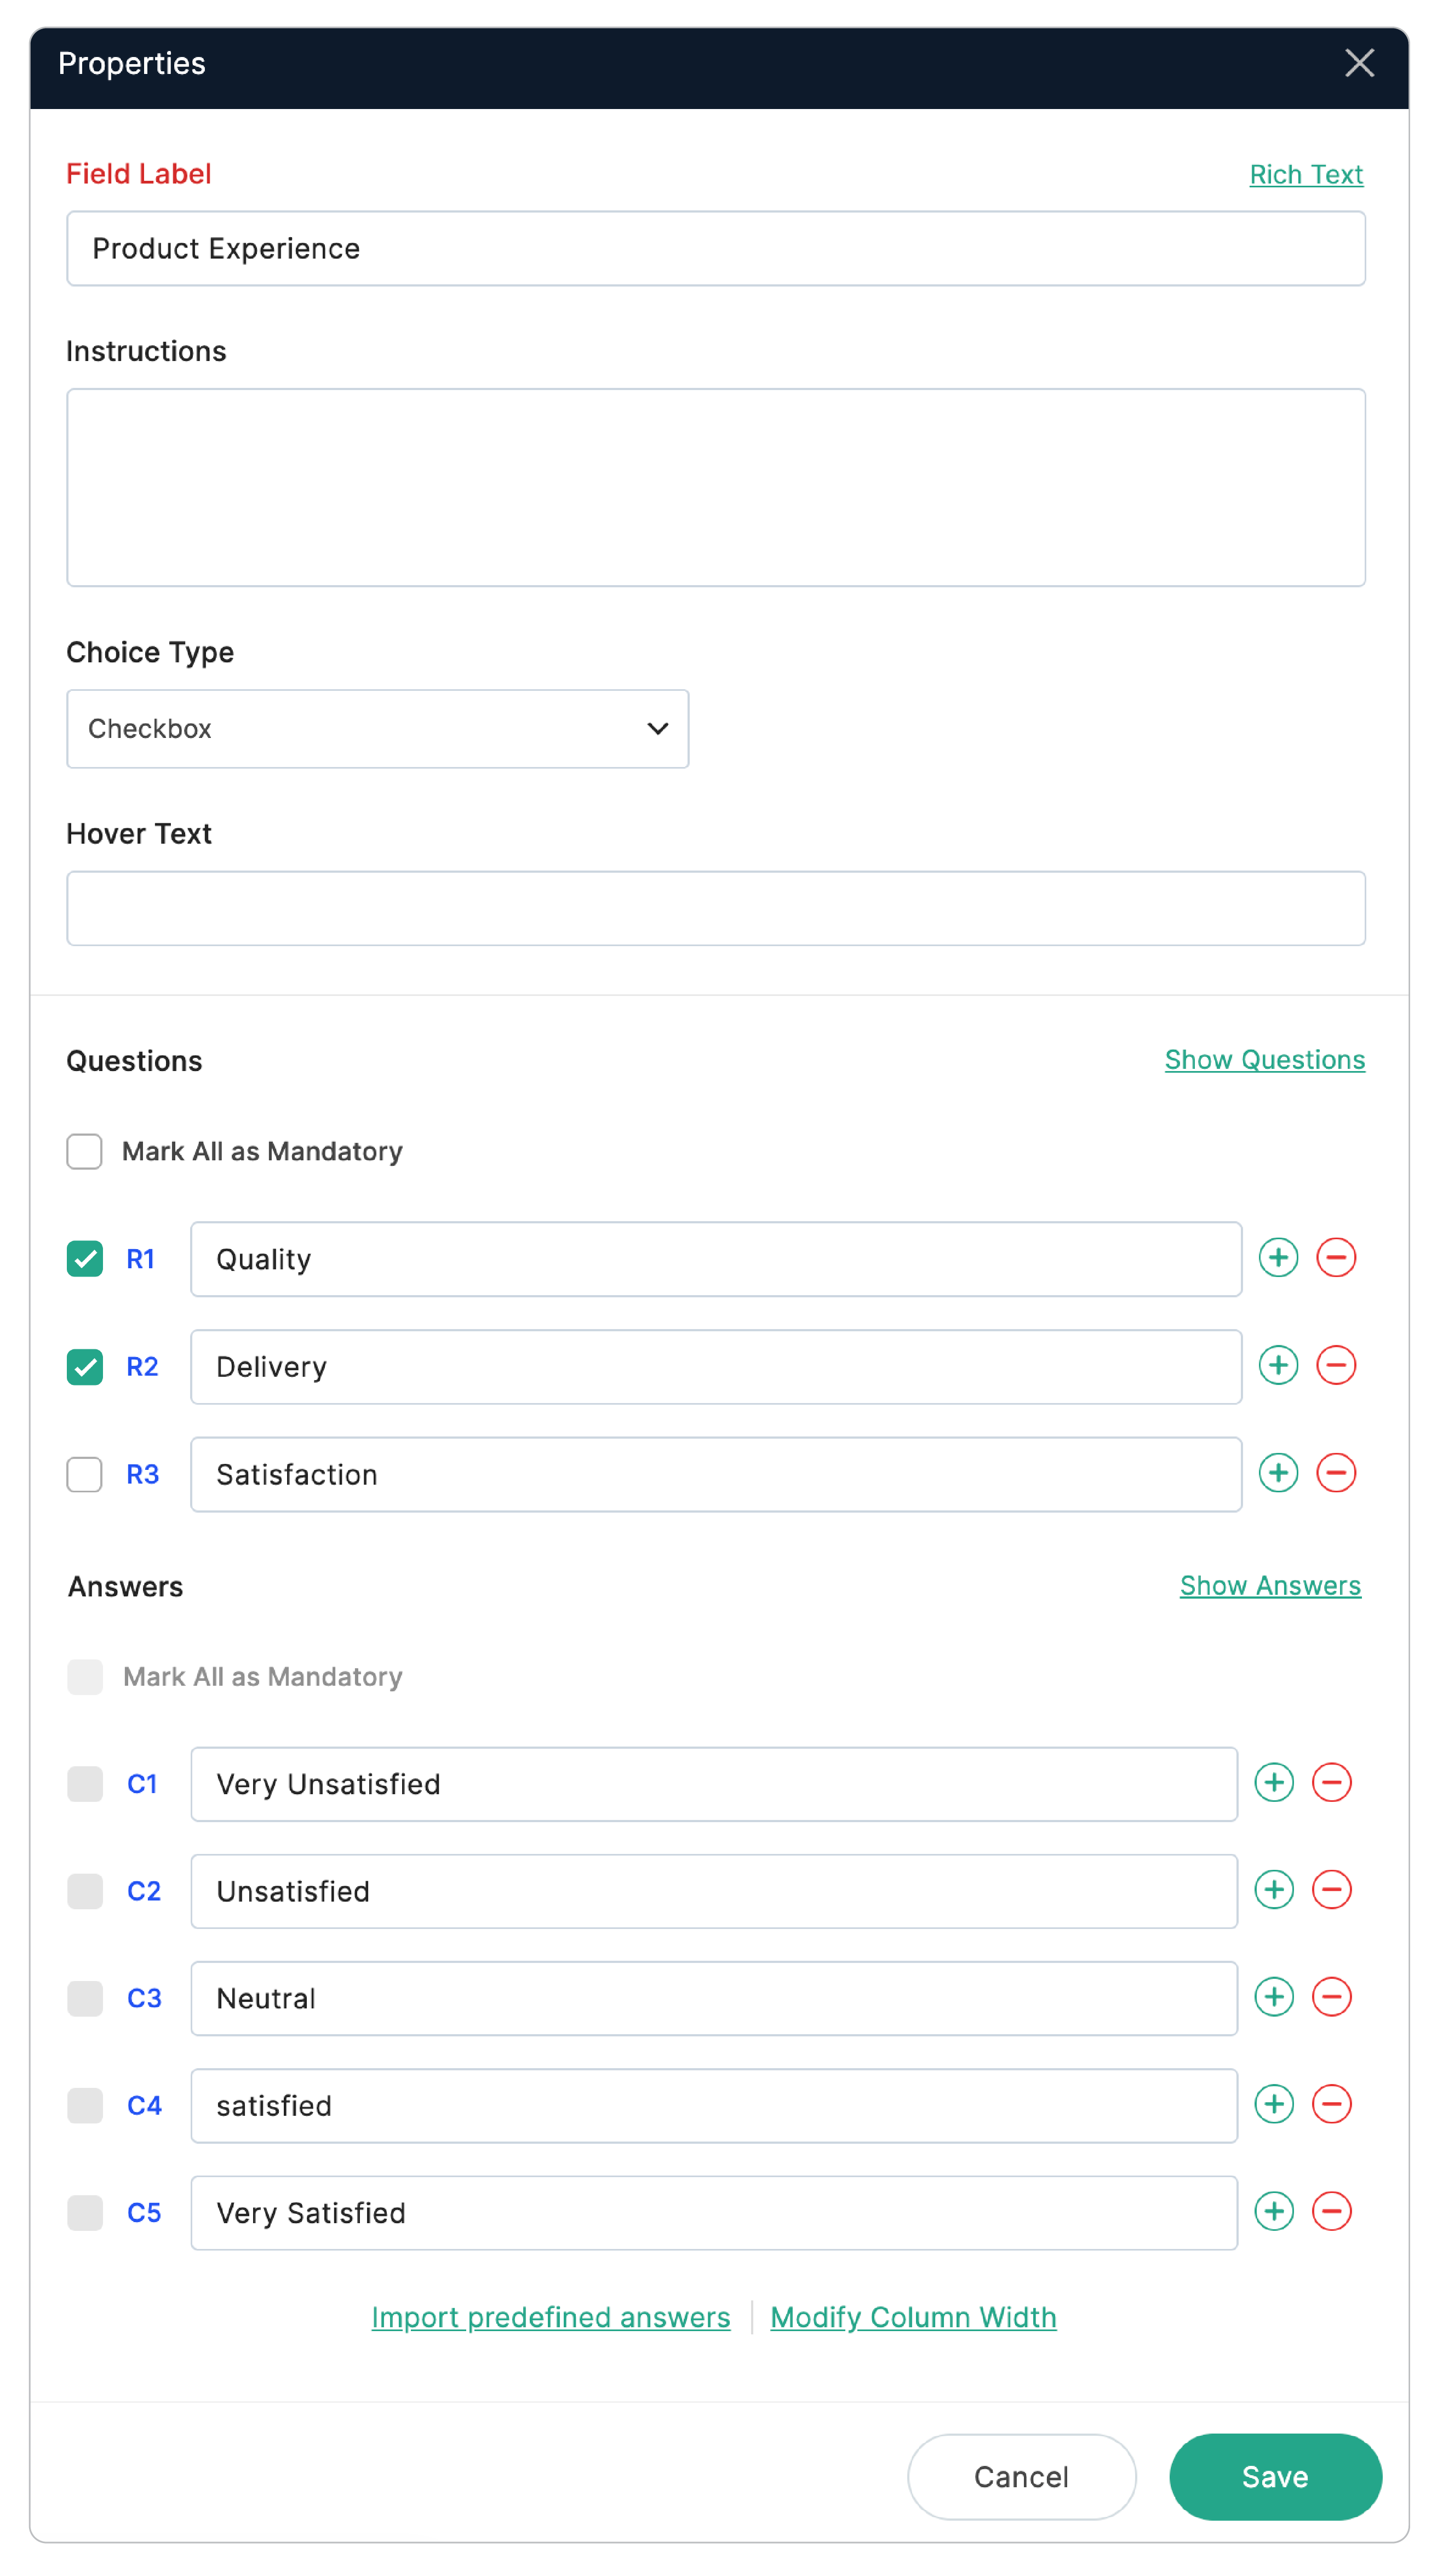Add a row after the Quality question
1443x2576 pixels.
(1277, 1258)
